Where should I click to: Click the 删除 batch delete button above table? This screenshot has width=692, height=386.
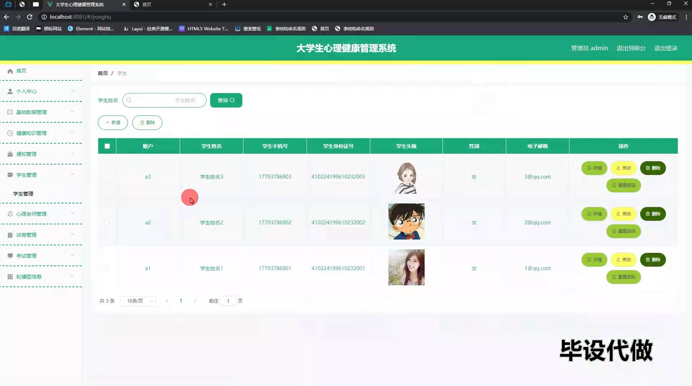[x=147, y=122]
